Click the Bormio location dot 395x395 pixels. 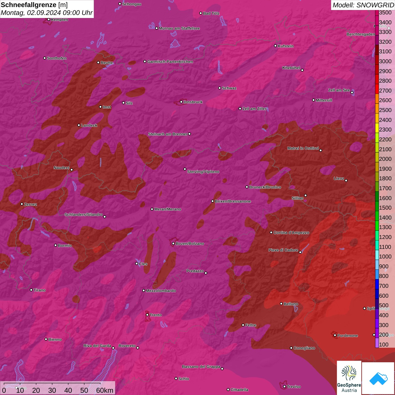pos(56,245)
